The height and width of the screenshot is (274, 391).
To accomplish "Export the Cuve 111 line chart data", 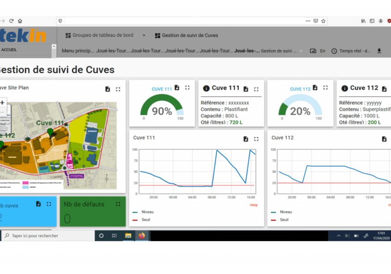I will pyautogui.click(x=246, y=139).
